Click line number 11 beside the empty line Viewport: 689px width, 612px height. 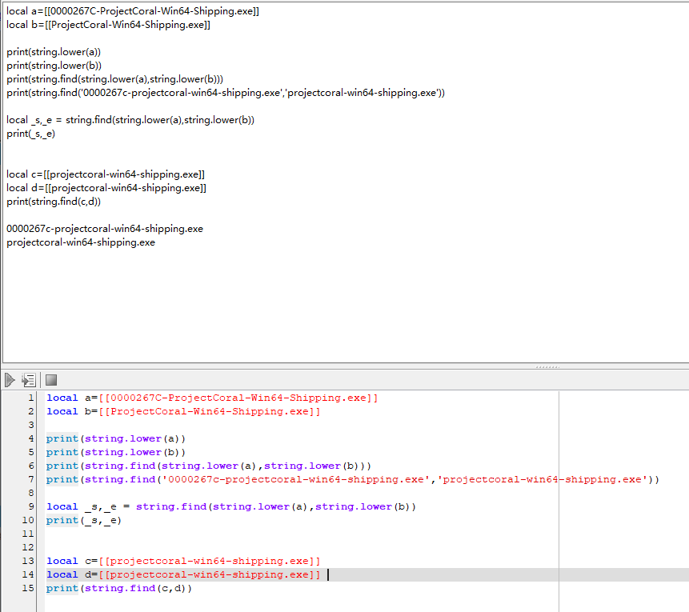[29, 534]
